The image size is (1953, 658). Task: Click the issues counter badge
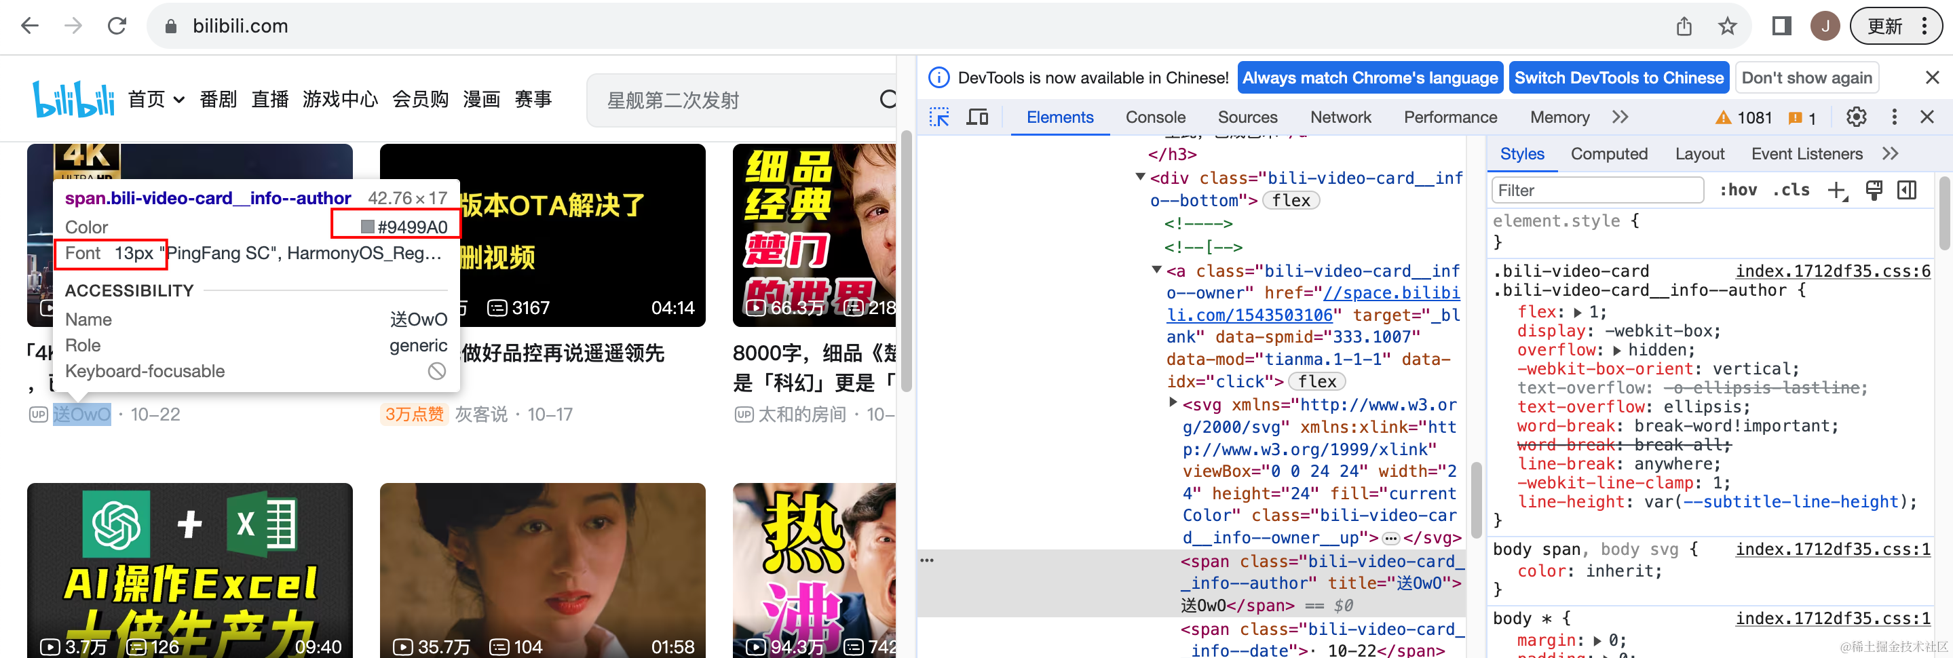[x=1802, y=117]
